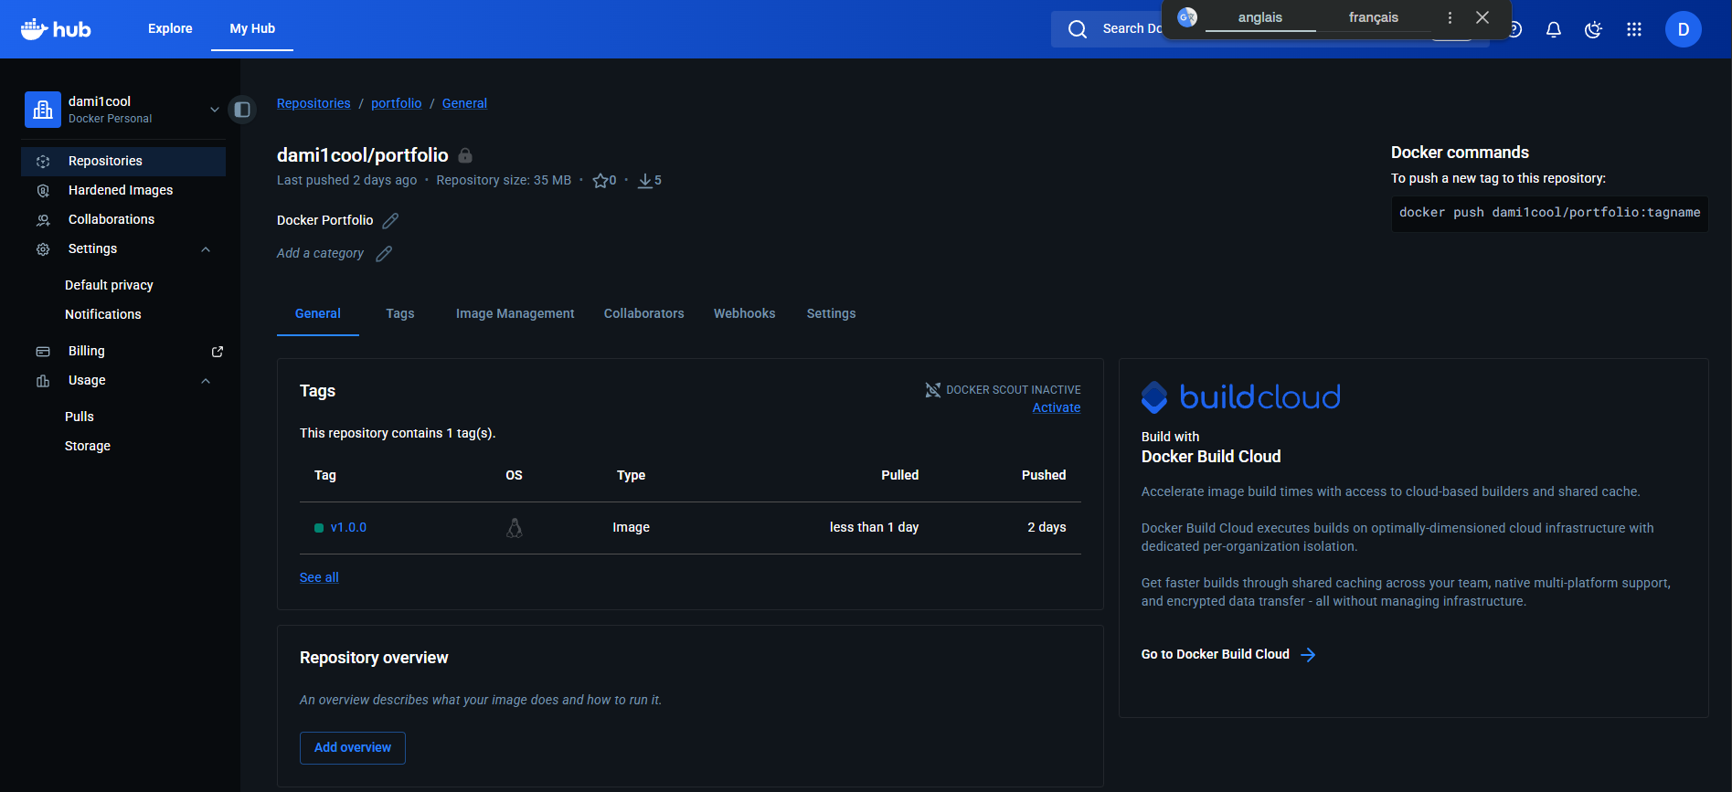1732x792 pixels.
Task: Click the Docker Hub logo
Action: pos(56,29)
